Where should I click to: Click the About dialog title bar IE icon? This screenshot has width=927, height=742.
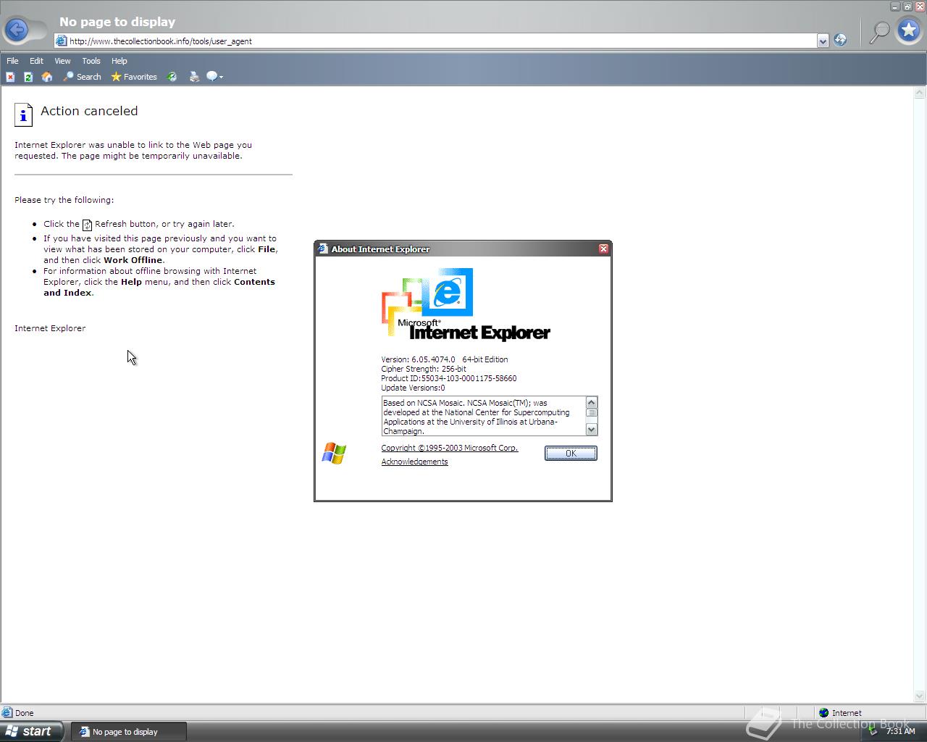(x=323, y=249)
